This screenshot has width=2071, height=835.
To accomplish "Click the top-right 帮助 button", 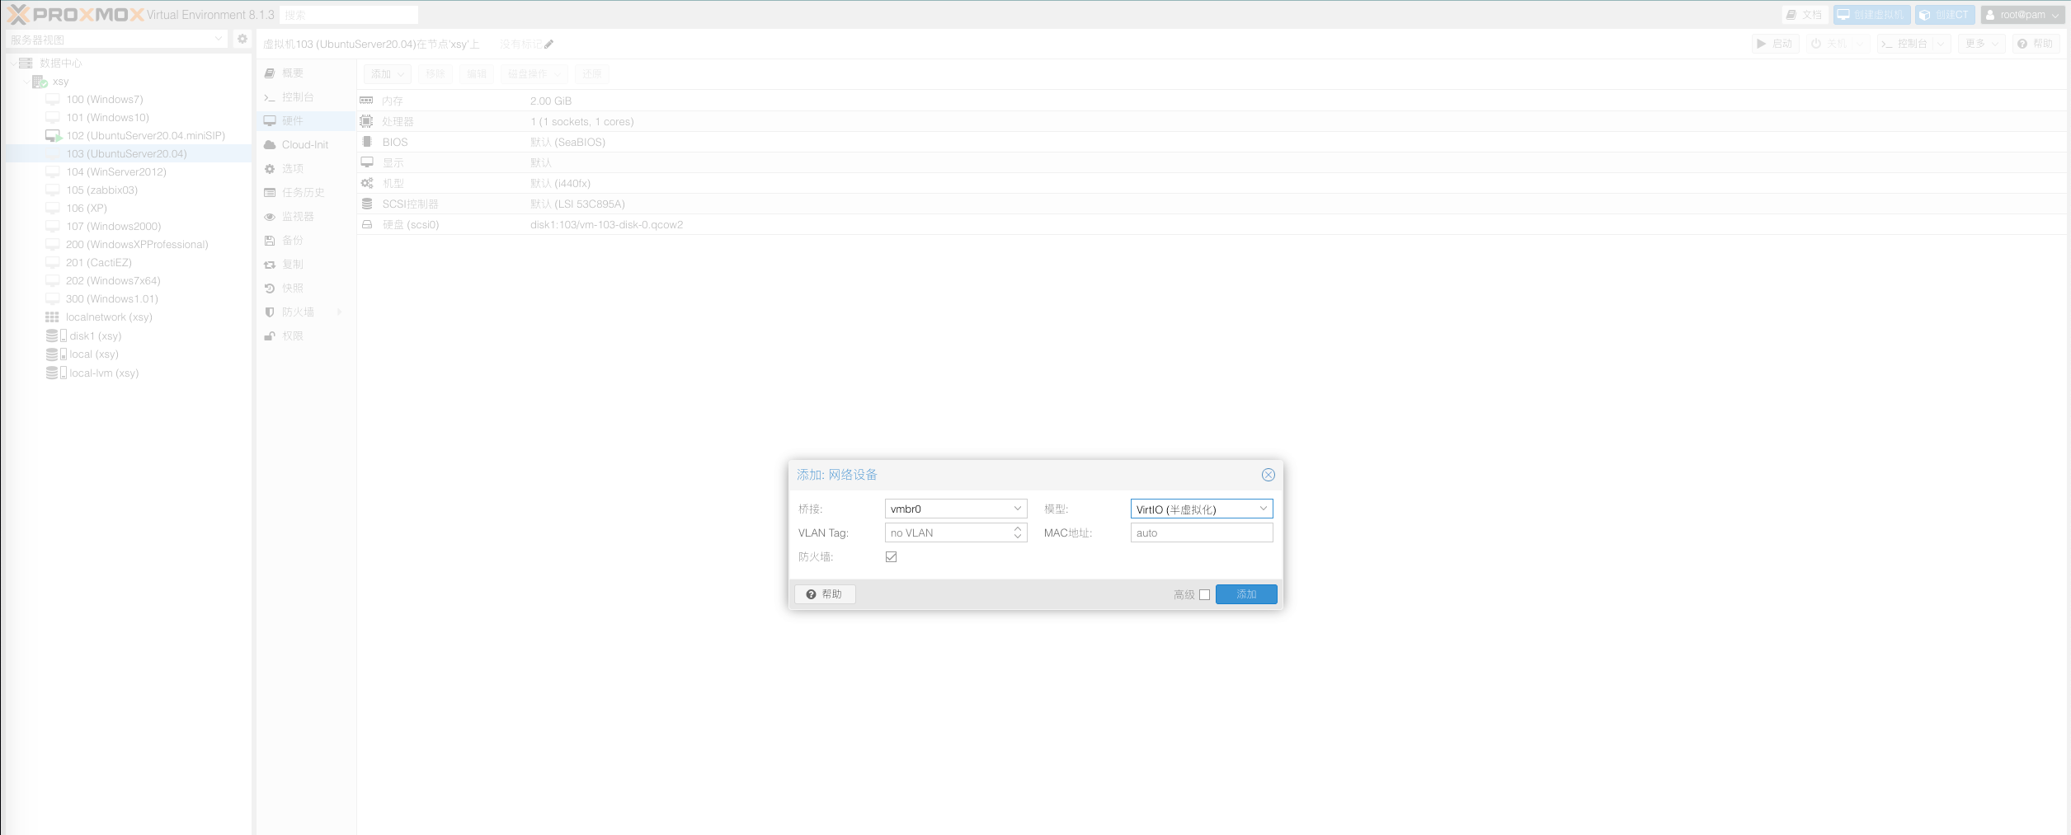I will tap(2036, 44).
